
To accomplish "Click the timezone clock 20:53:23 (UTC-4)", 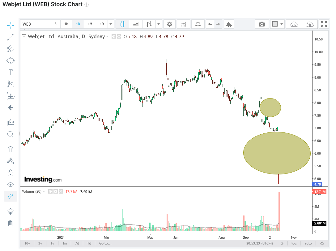I will [260, 243].
